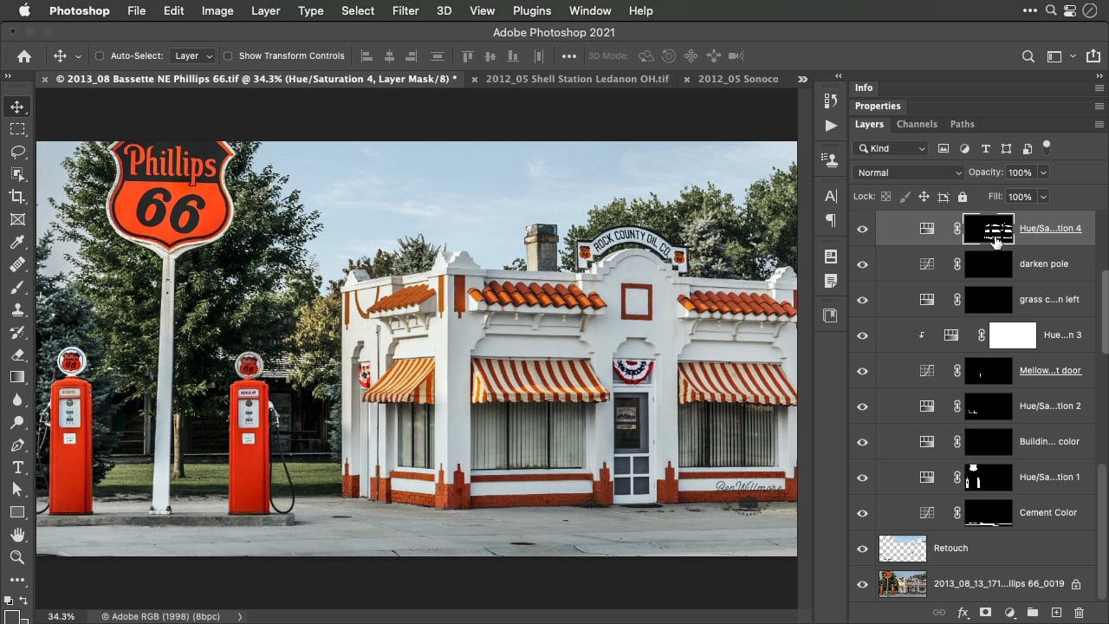
Task: Select the Eyedropper tool
Action: 17,242
